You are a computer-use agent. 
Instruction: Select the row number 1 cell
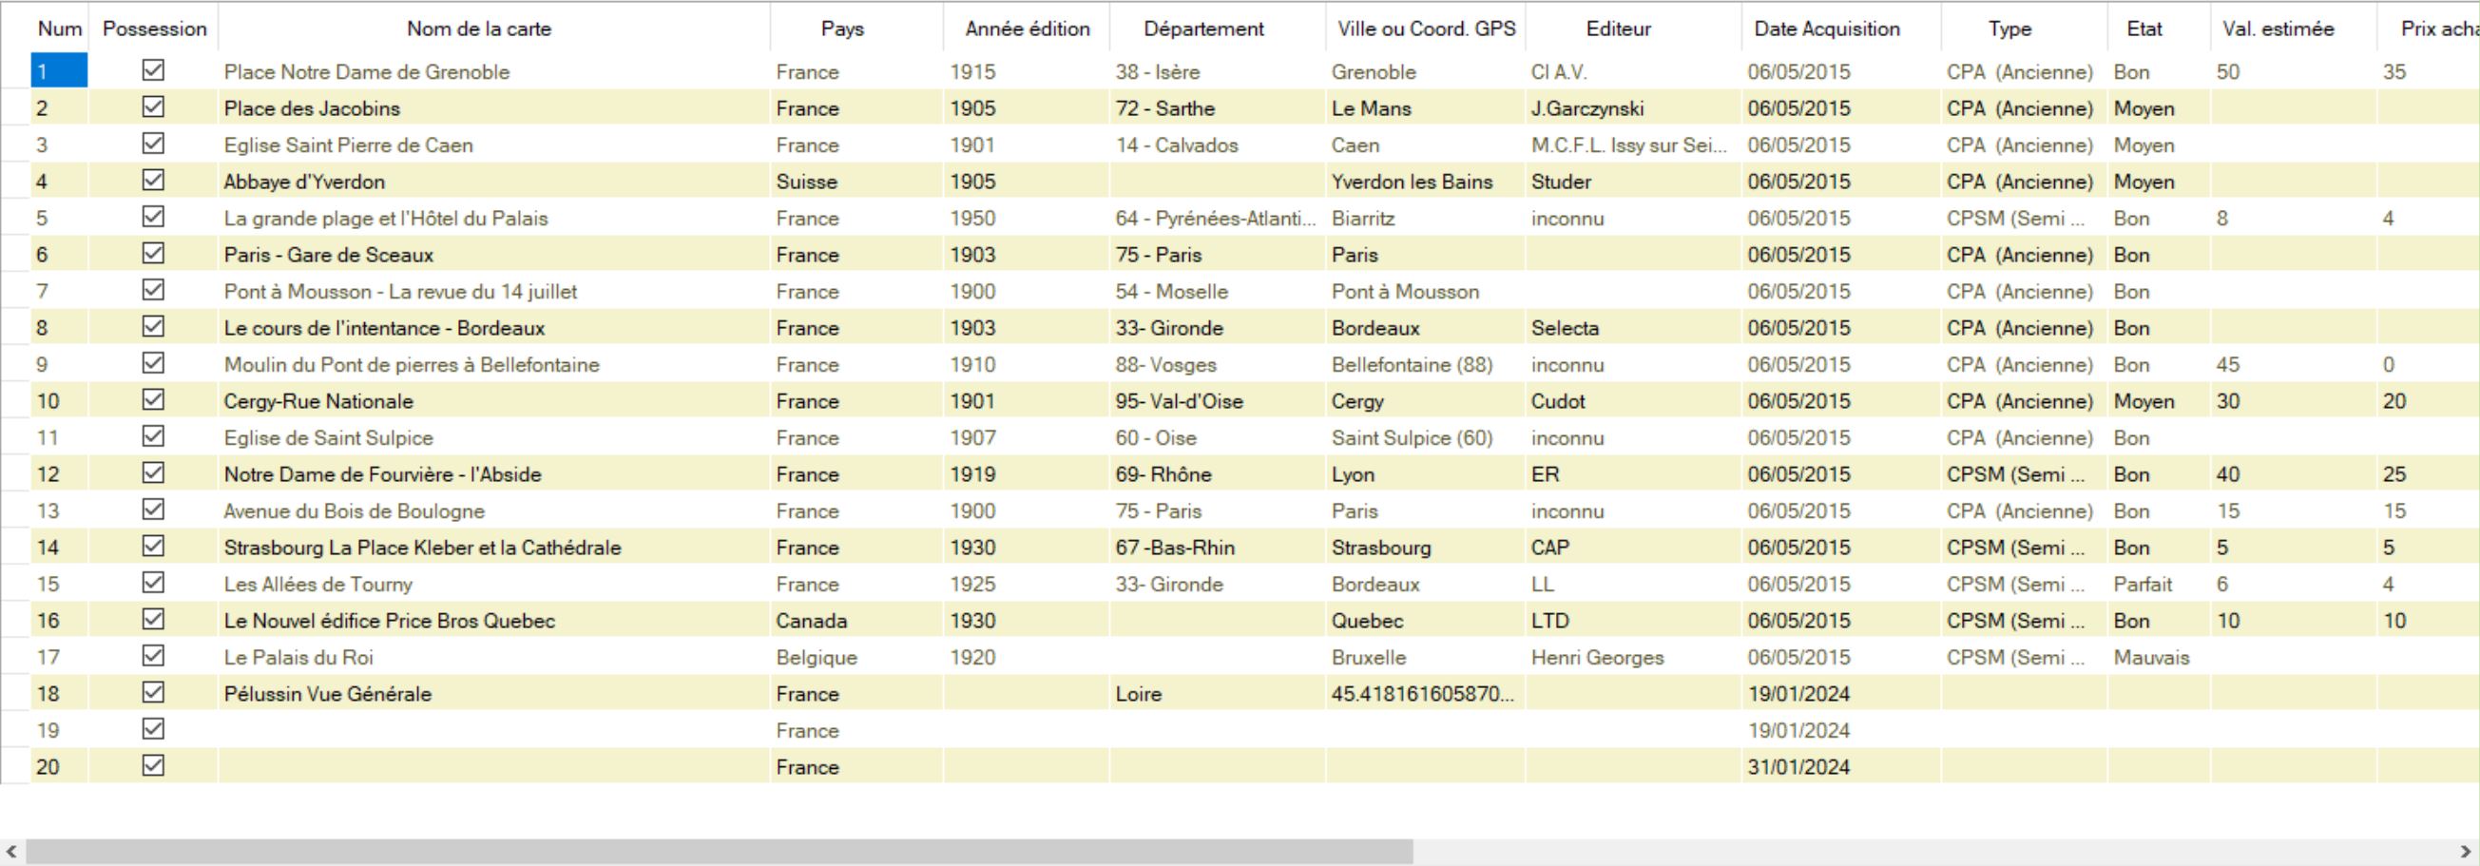pos(59,71)
